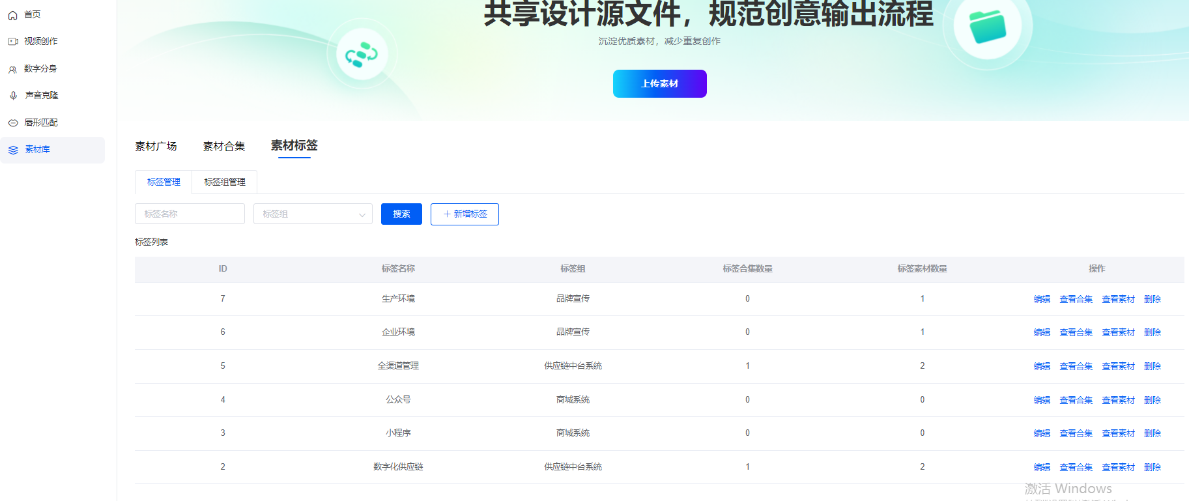This screenshot has width=1189, height=501.
Task: Switch to the 素材广场 tab
Action: 156,147
